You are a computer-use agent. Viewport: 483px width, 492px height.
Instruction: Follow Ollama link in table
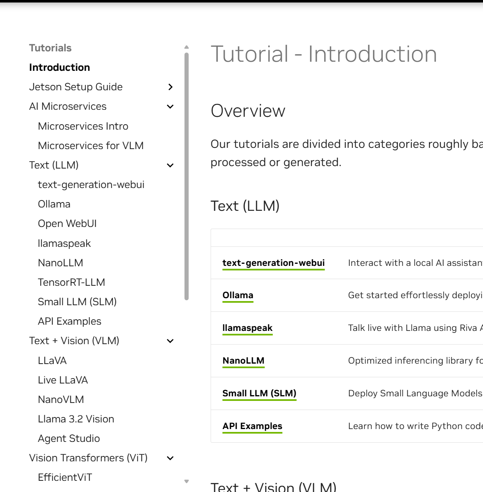point(238,296)
